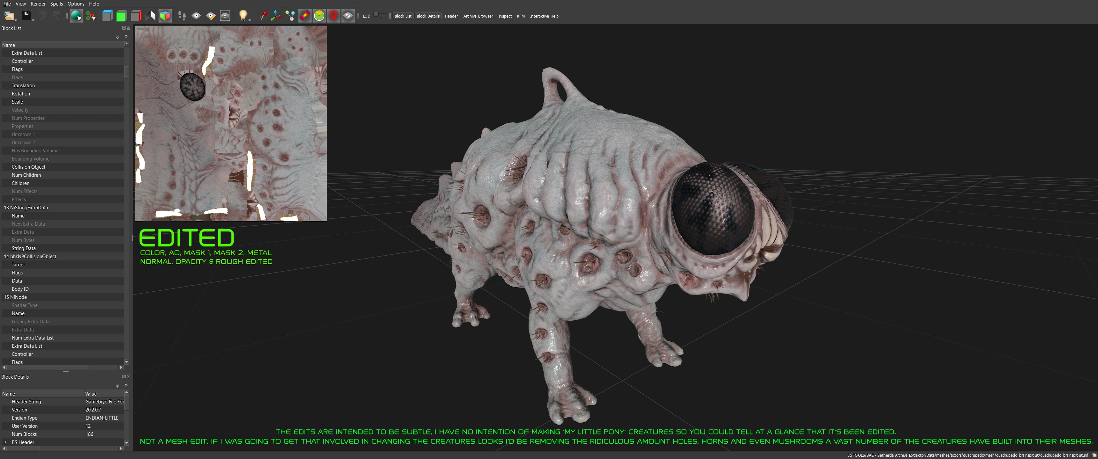Open the Render menu

coord(38,4)
